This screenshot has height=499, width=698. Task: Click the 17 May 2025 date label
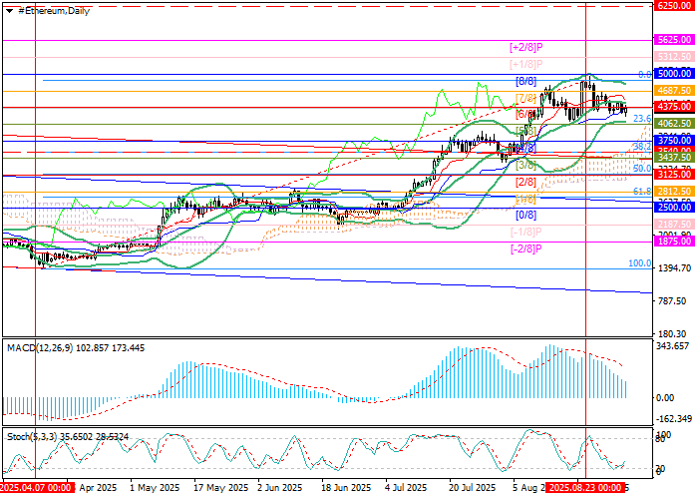coord(220,487)
